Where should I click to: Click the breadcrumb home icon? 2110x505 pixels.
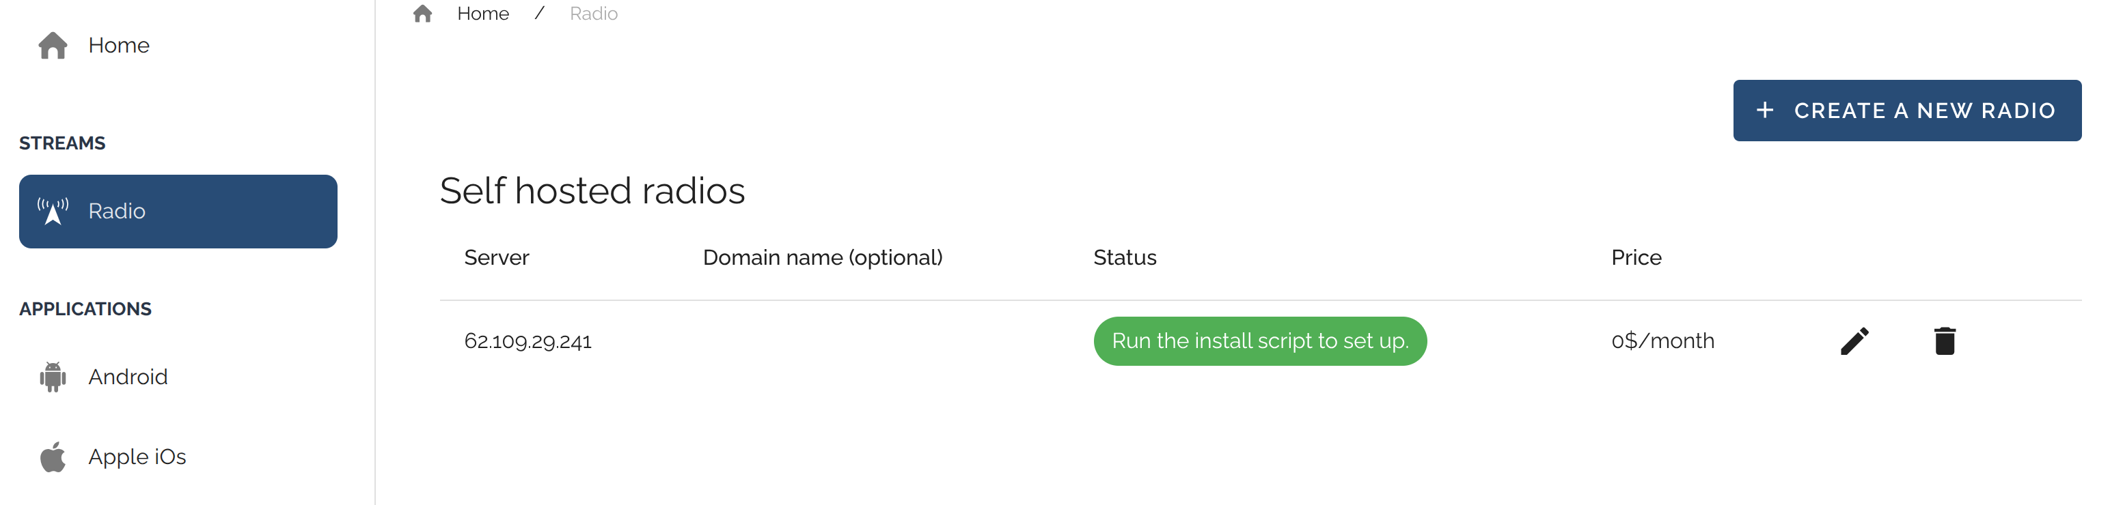point(423,14)
